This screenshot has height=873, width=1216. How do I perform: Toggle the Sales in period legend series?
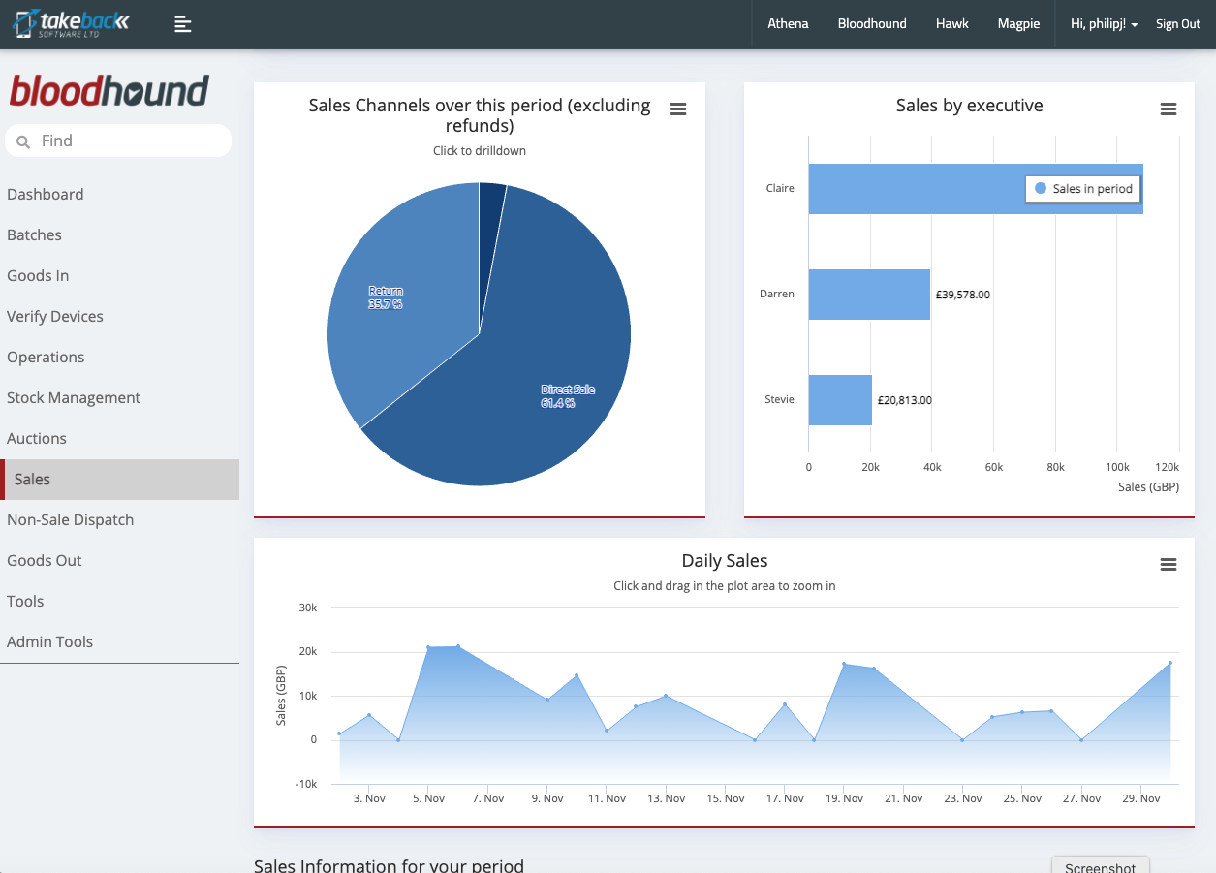pos(1083,189)
